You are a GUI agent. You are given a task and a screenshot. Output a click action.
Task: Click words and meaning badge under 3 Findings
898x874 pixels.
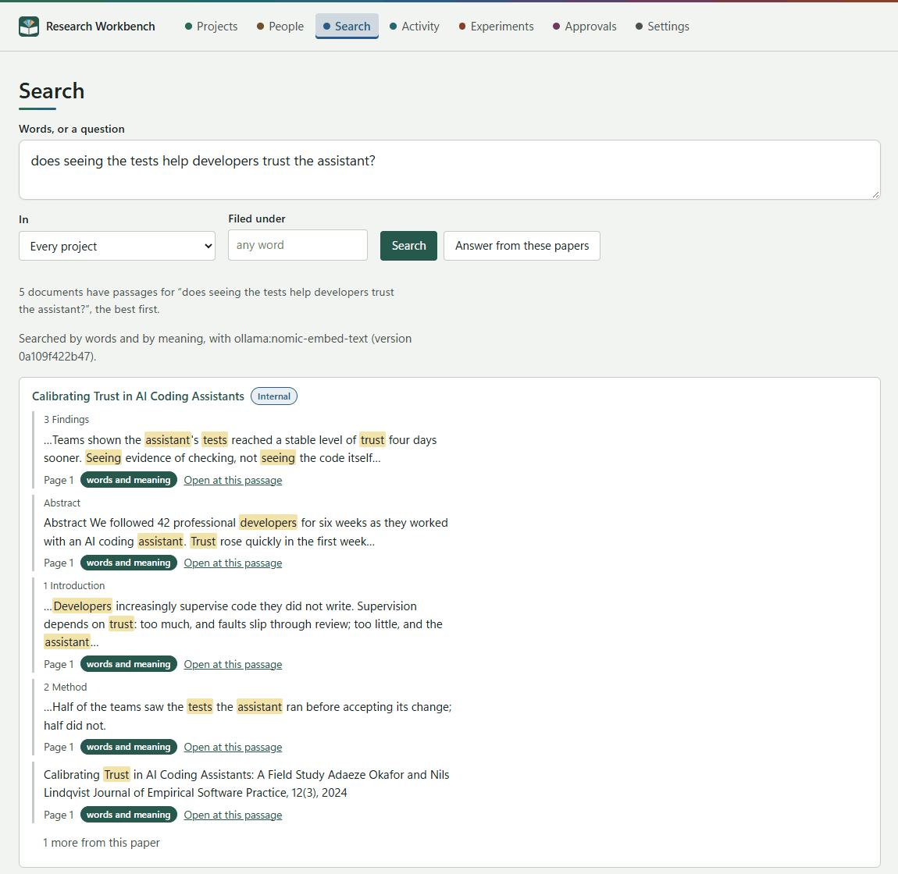[128, 480]
